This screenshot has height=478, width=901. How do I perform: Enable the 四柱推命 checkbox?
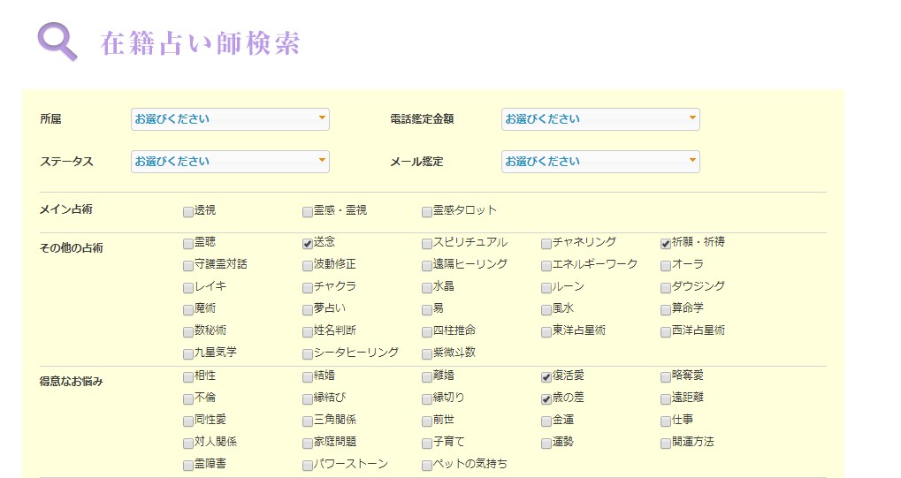[x=427, y=331]
